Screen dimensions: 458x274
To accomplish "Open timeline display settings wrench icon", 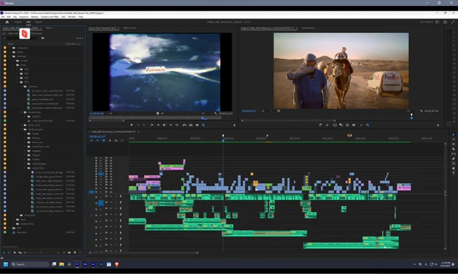I will click(116, 141).
